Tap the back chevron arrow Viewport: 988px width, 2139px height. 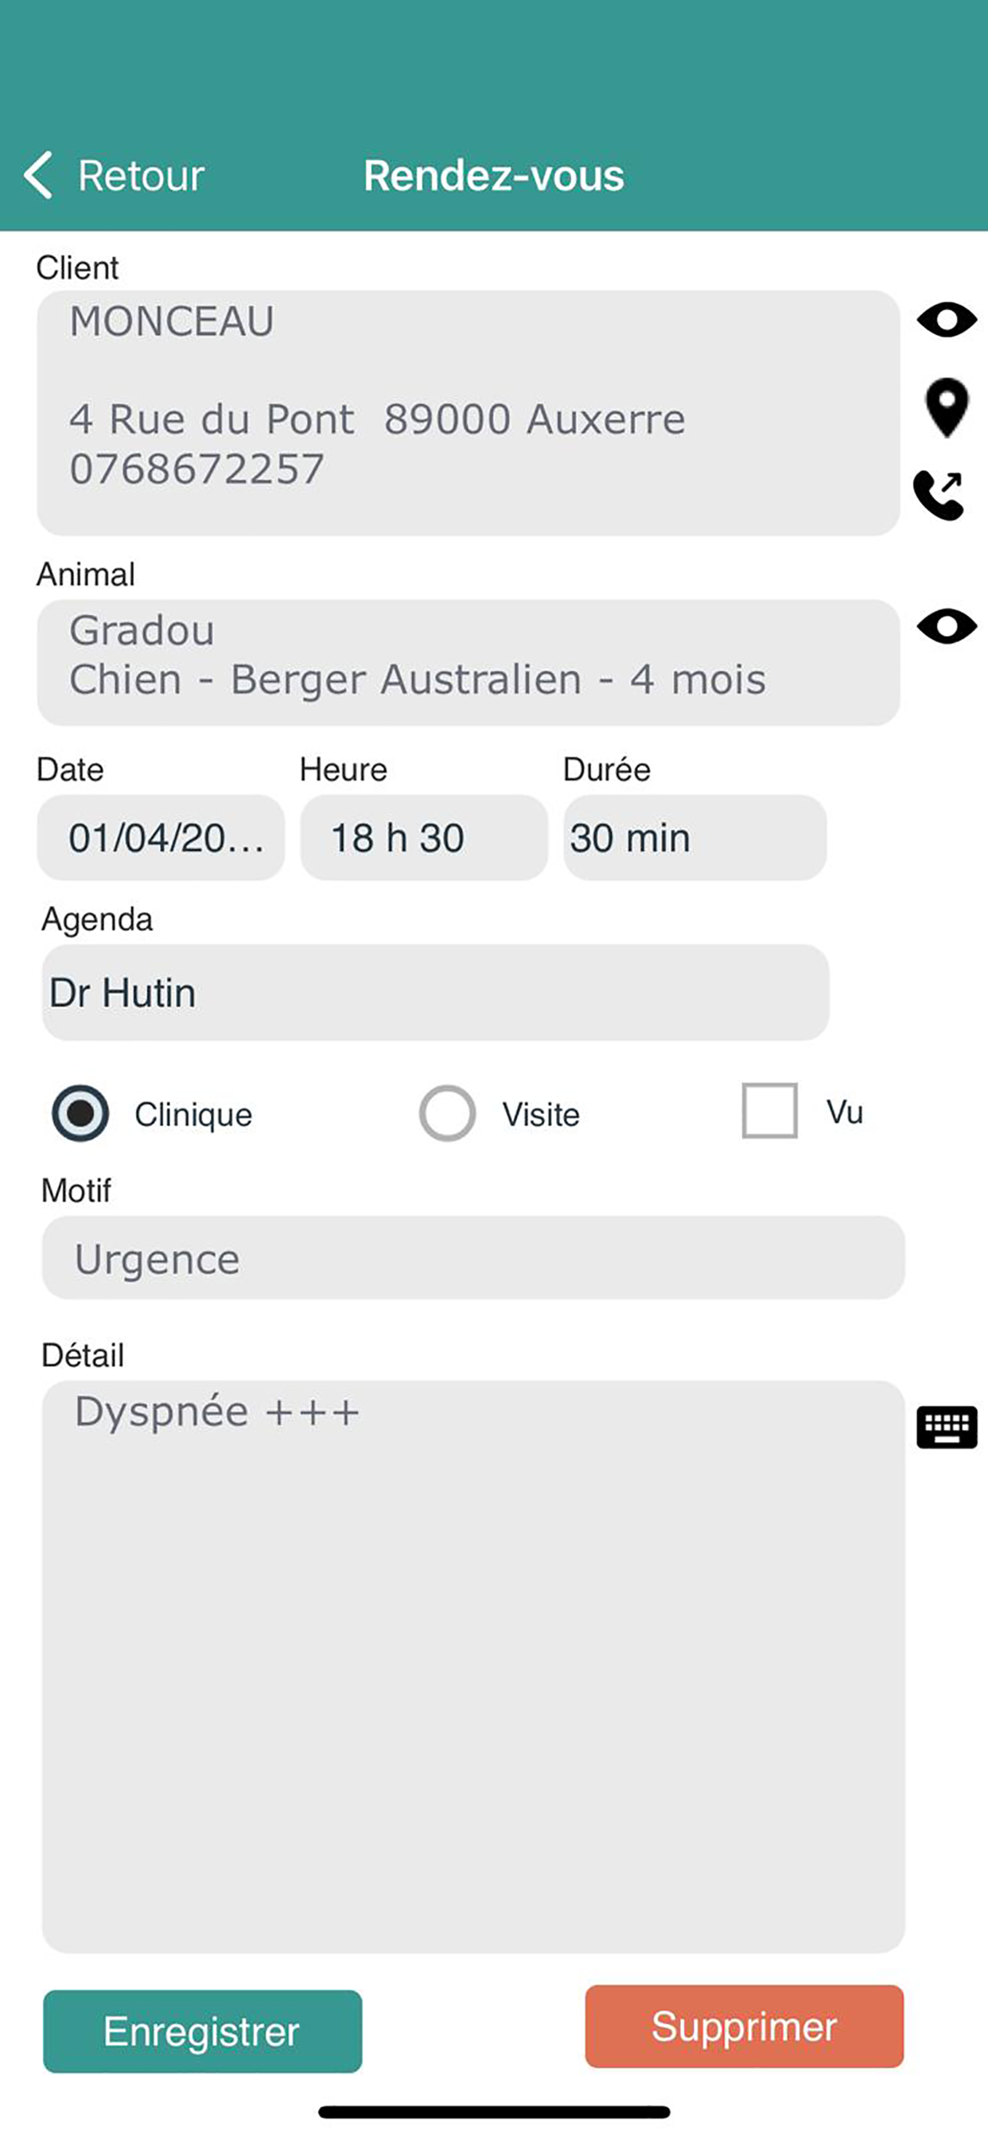tap(38, 175)
